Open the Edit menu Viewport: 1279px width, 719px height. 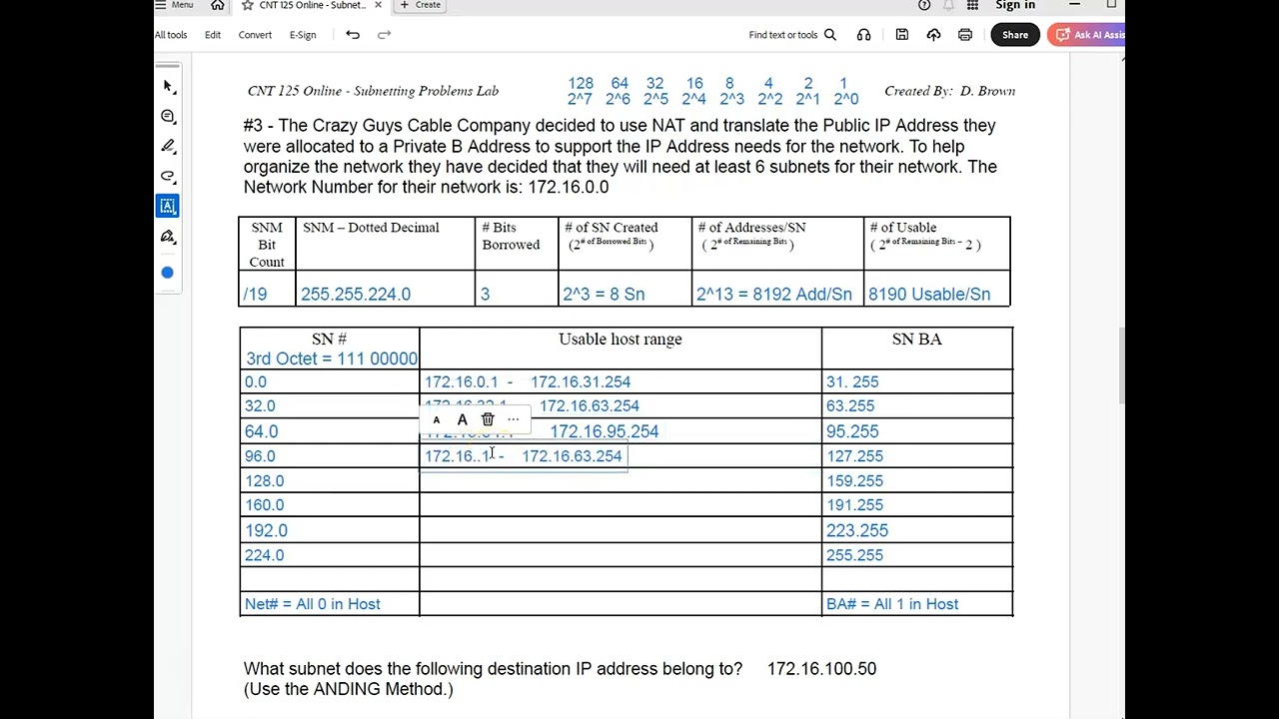[213, 35]
